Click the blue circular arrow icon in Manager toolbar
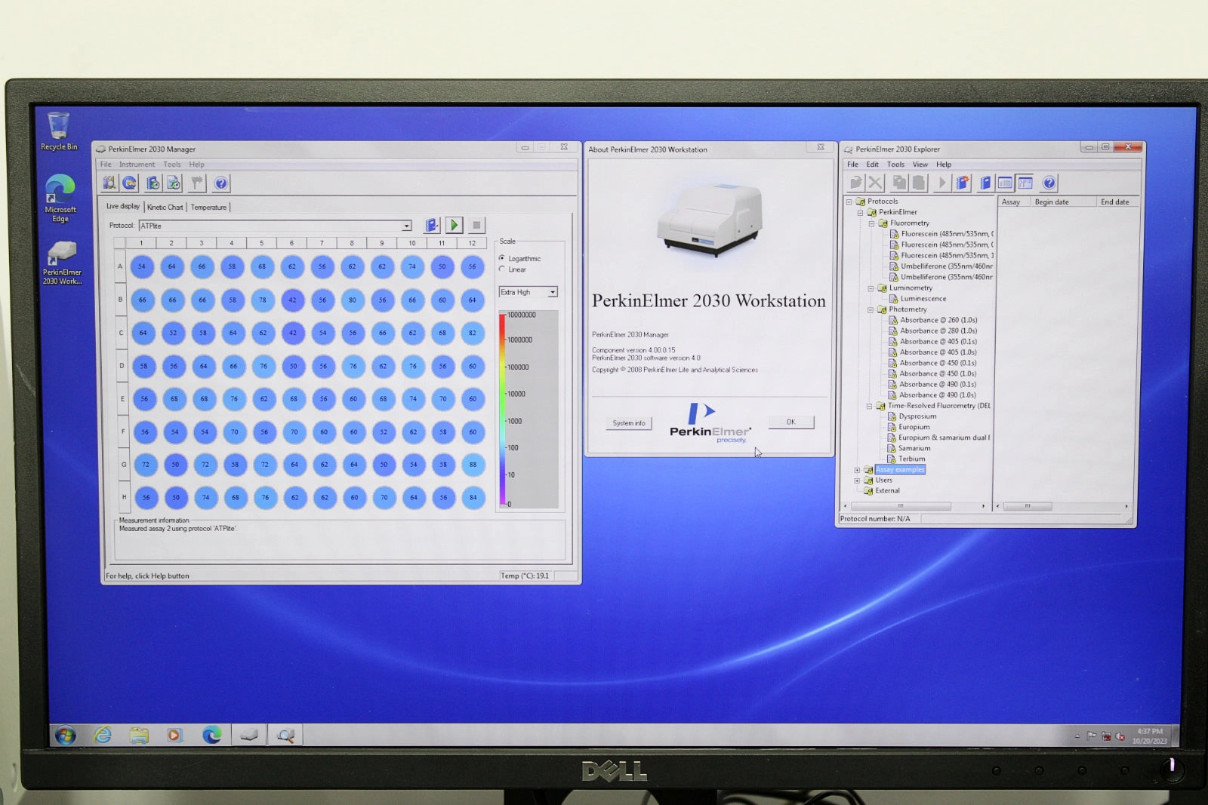The height and width of the screenshot is (805, 1208). pyautogui.click(x=130, y=183)
